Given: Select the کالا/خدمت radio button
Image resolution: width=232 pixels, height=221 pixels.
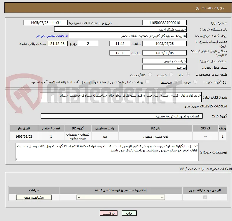Looking at the screenshot, I should tap(150, 75).
